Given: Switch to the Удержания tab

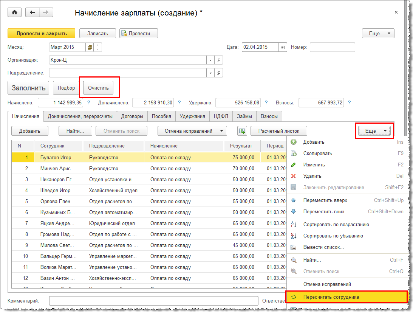Looking at the screenshot, I should coord(192,116).
